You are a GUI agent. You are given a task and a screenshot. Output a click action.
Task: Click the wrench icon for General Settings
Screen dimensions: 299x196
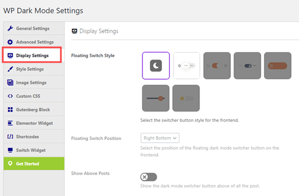click(x=10, y=28)
